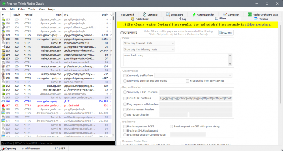The image size is (283, 151).
Task: Click the hosts list text area
Action: [176, 60]
